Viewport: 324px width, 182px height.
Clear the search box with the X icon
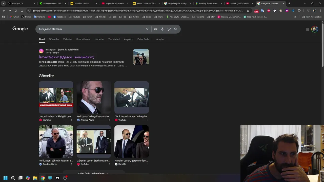tap(147, 29)
